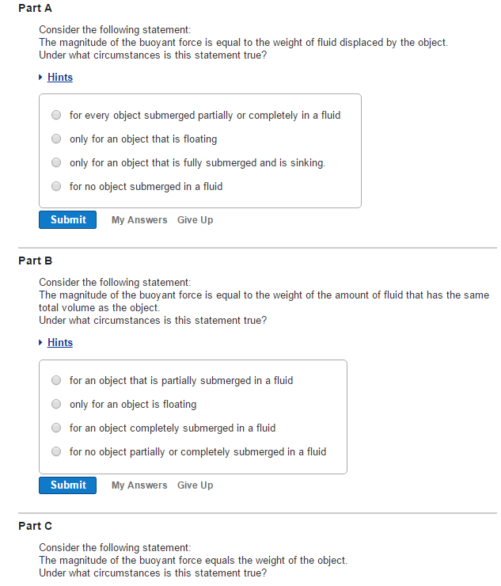
Task: Select 'for an object that is partially submerged'
Action: (56, 380)
